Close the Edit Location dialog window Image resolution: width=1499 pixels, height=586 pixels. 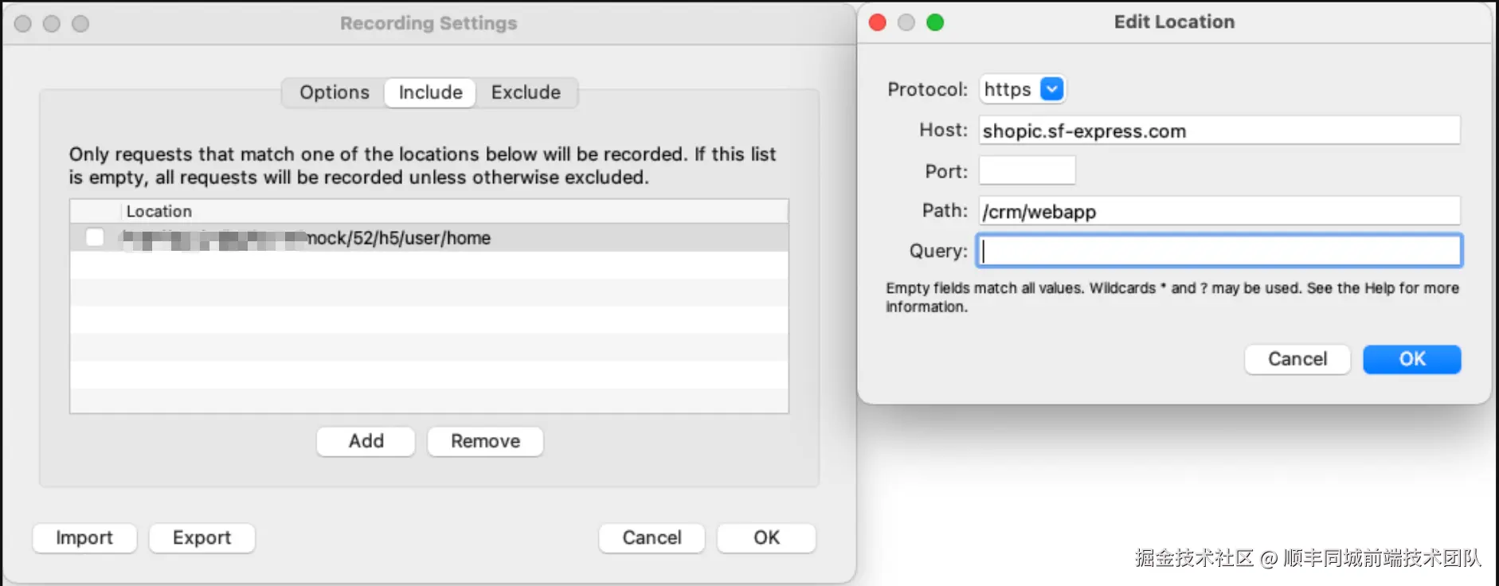click(x=878, y=22)
